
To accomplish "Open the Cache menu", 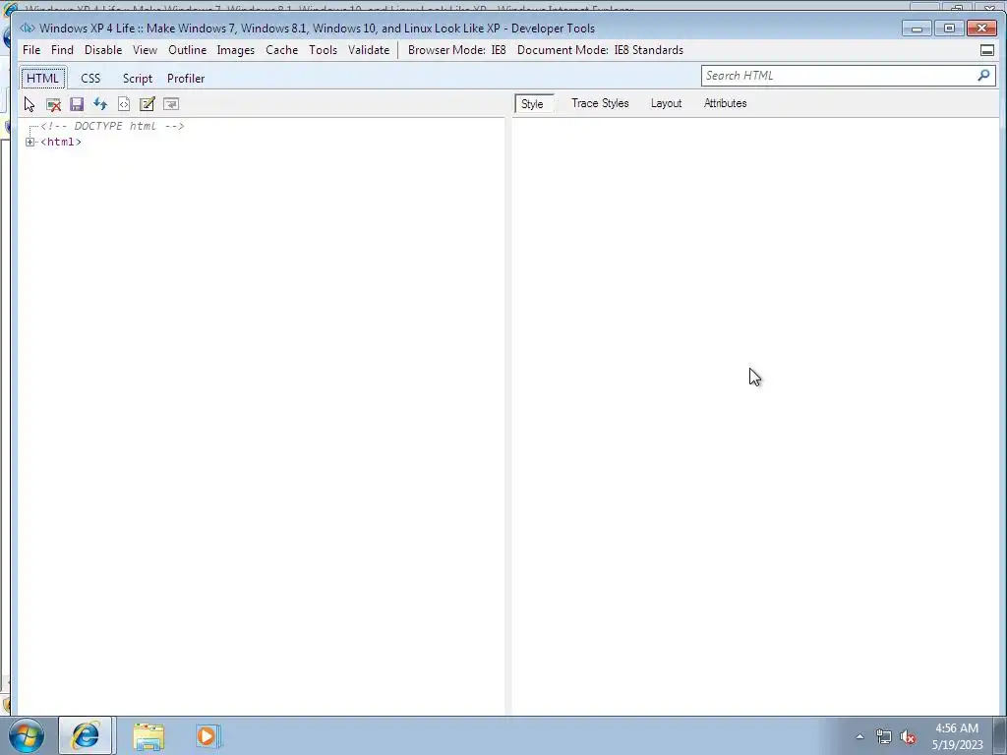I will (282, 50).
